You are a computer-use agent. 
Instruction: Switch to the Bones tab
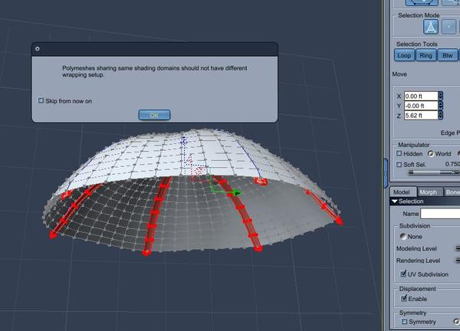pos(452,192)
